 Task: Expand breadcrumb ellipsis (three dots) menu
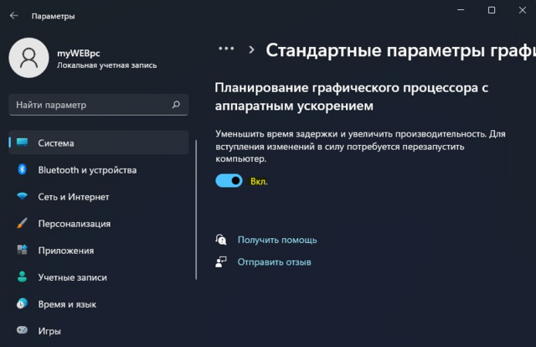coord(224,50)
